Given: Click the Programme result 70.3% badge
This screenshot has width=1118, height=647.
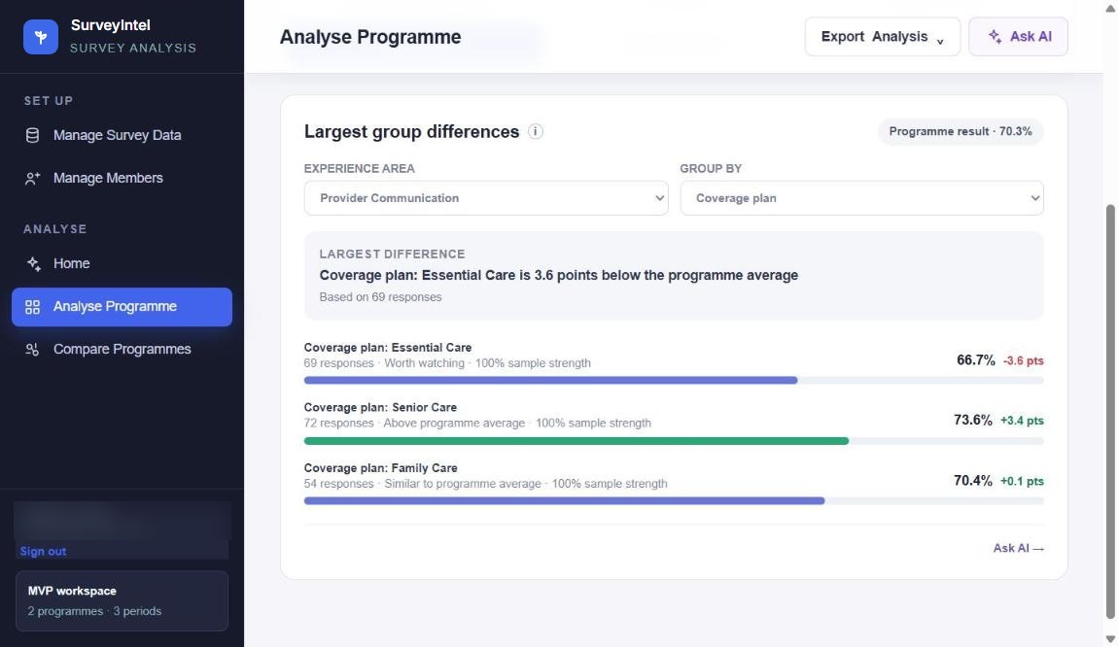Looking at the screenshot, I should (x=961, y=132).
